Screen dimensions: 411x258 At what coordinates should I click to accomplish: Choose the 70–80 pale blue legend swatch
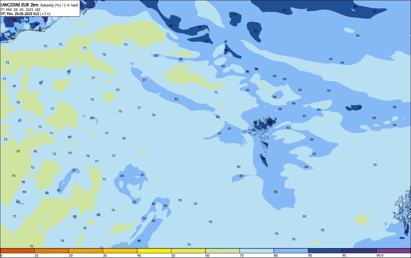pyautogui.click(x=257, y=251)
